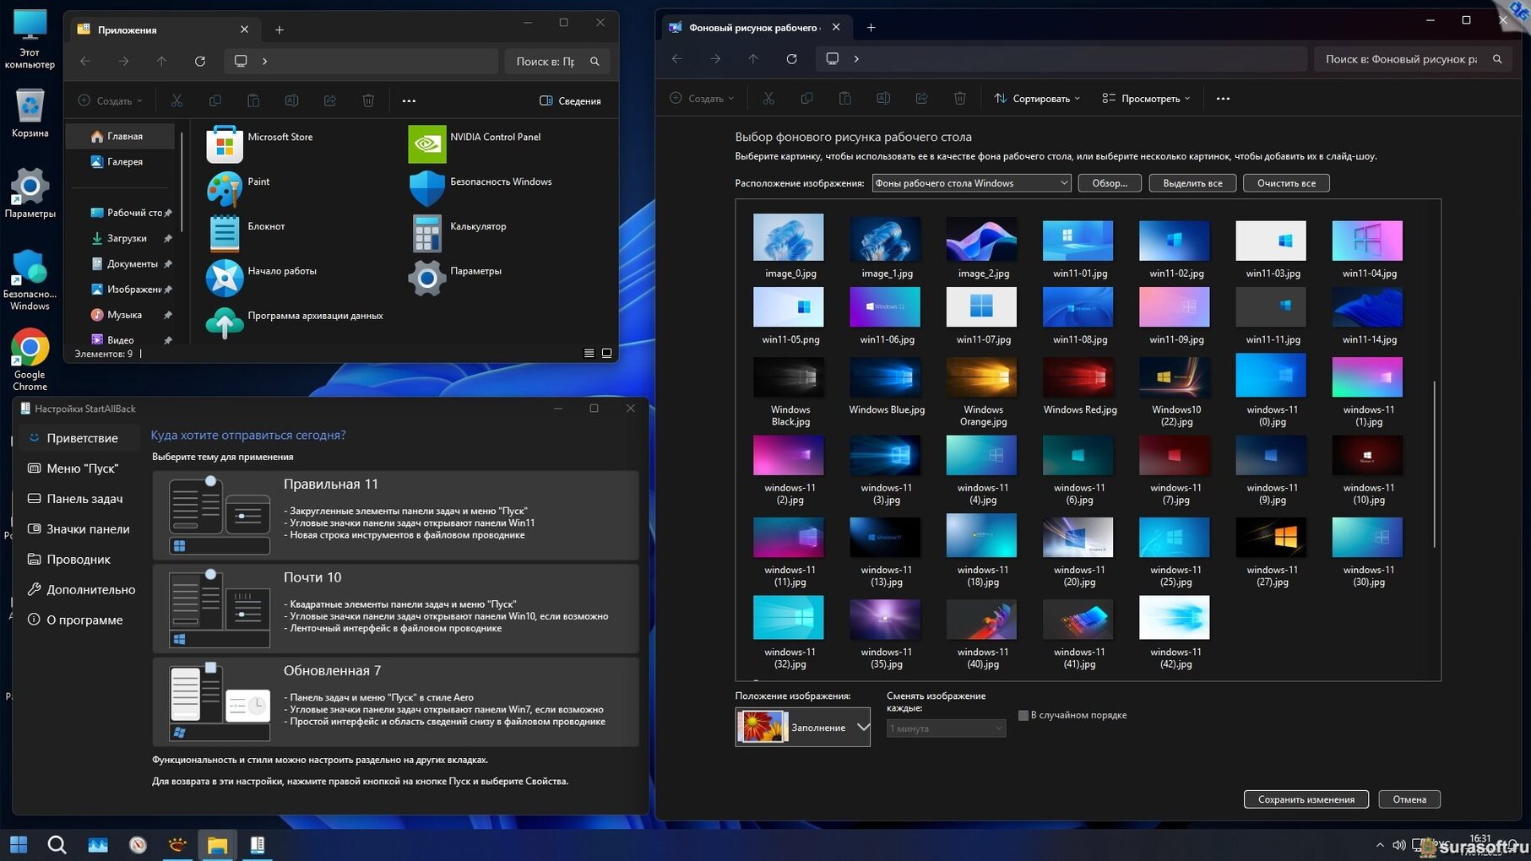Open Параметры gear icon in Applications window
The height and width of the screenshot is (861, 1531).
tap(427, 278)
